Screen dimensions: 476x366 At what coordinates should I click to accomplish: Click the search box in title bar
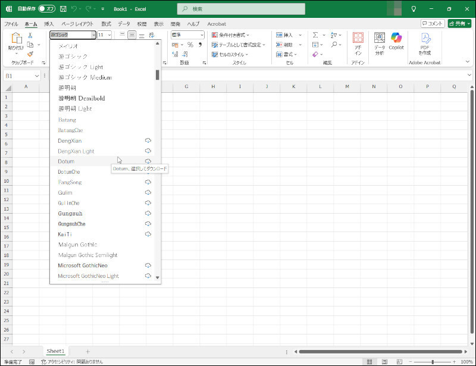(x=241, y=9)
